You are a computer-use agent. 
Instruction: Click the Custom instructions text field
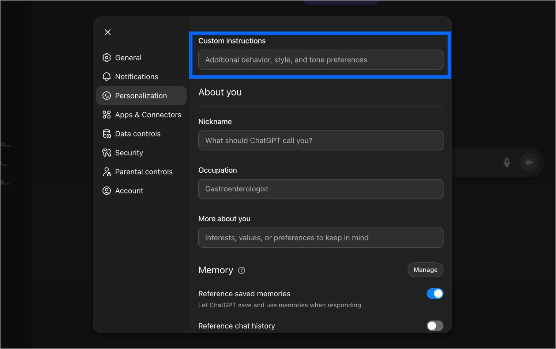point(320,60)
